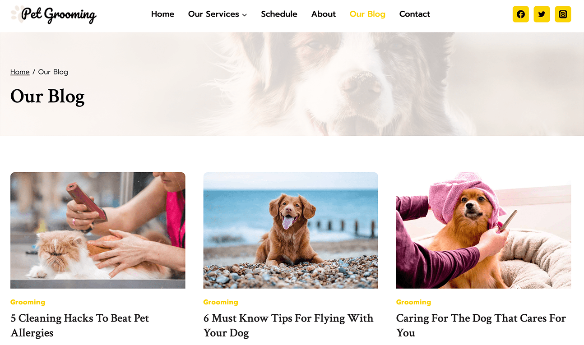Open "5 Cleaning Hacks To Beat Pet Allergies"
Image resolution: width=584 pixels, height=345 pixels.
pyautogui.click(x=80, y=326)
